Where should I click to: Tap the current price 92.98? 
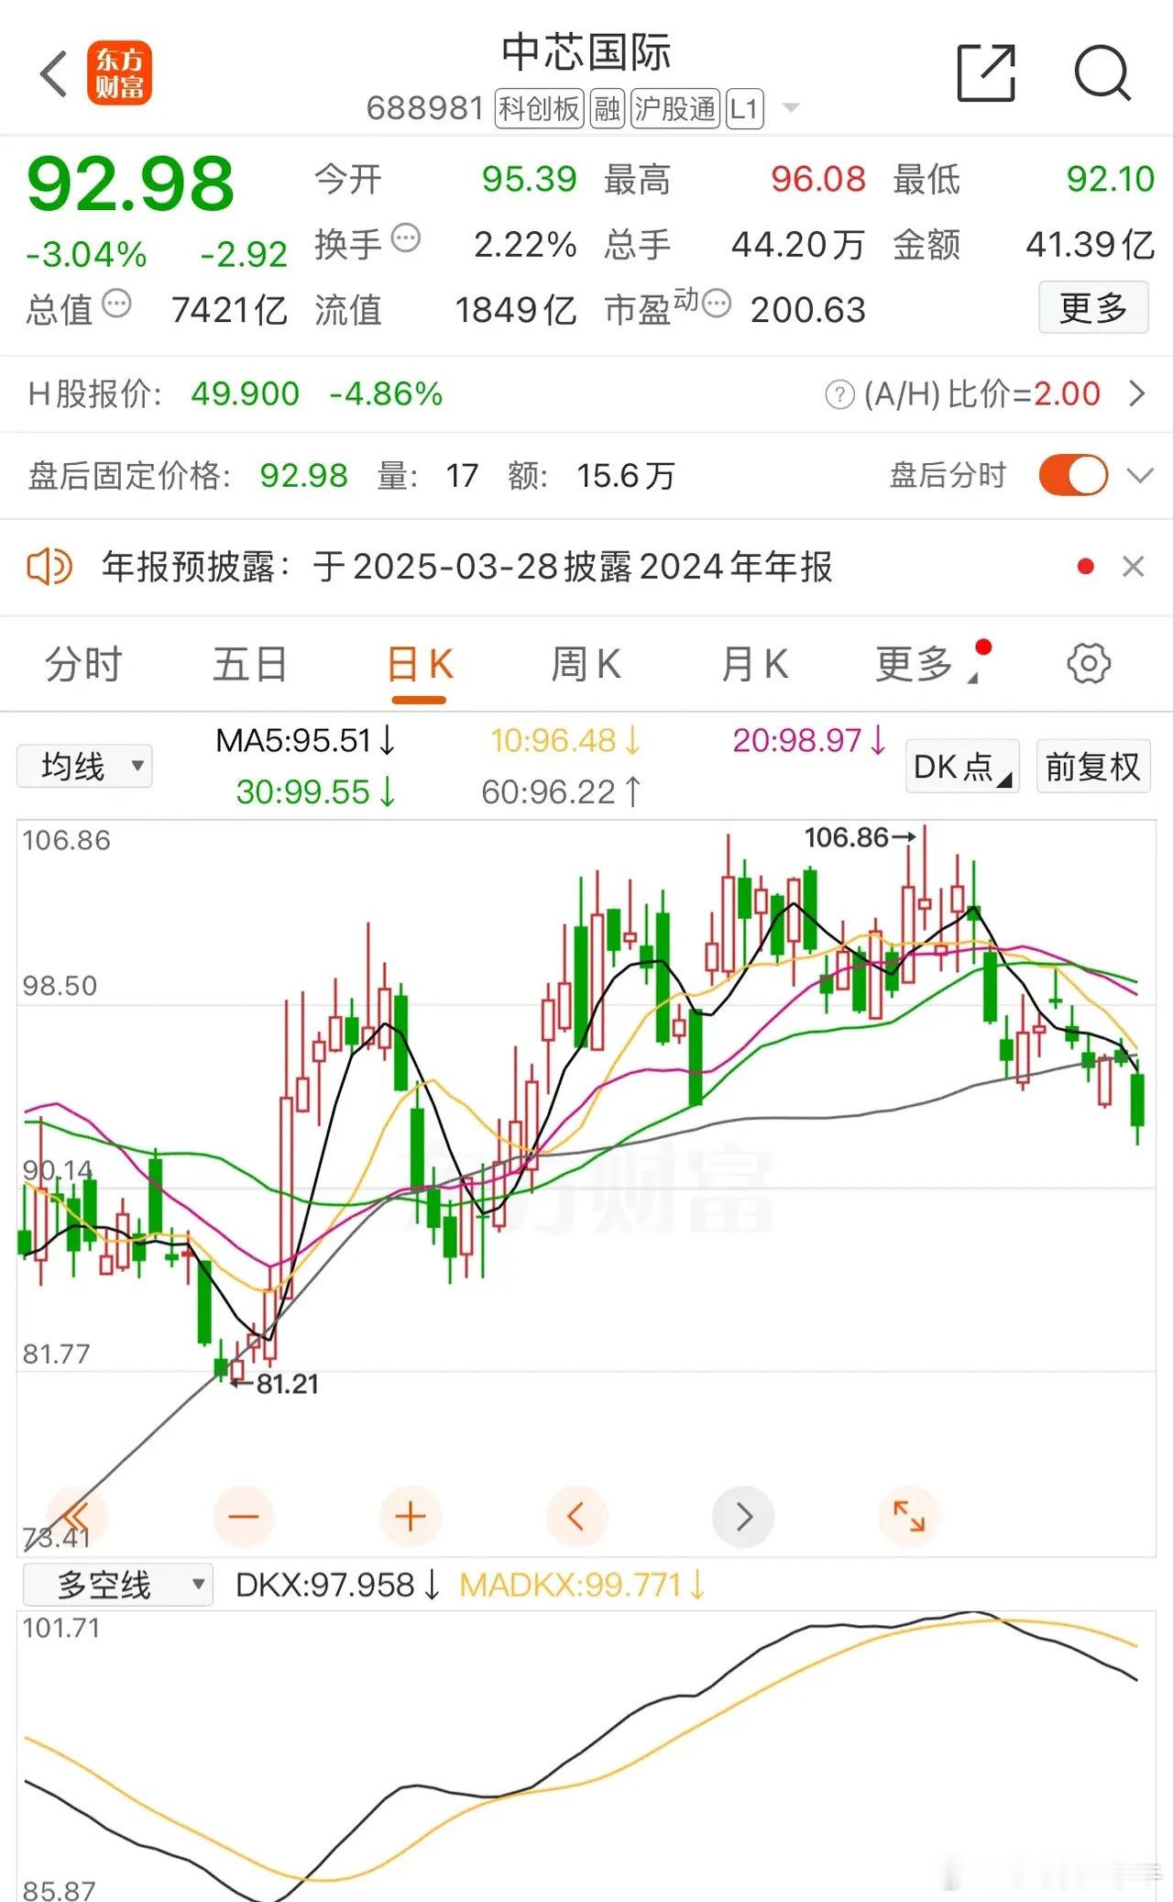coord(131,184)
